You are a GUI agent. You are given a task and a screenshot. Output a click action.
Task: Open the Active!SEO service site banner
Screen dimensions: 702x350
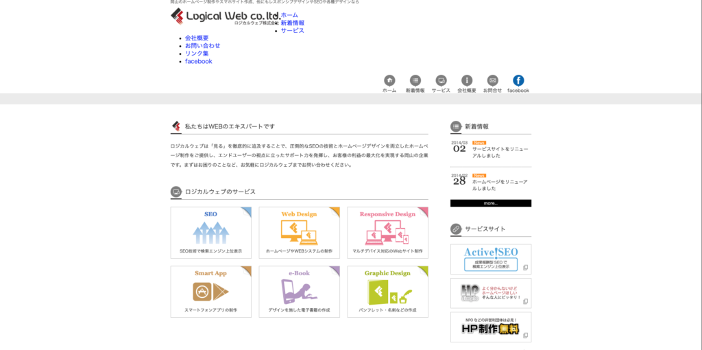click(491, 259)
